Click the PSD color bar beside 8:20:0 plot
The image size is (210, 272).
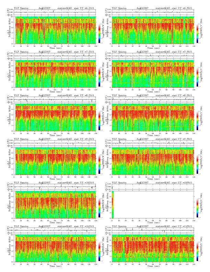pos(99,121)
